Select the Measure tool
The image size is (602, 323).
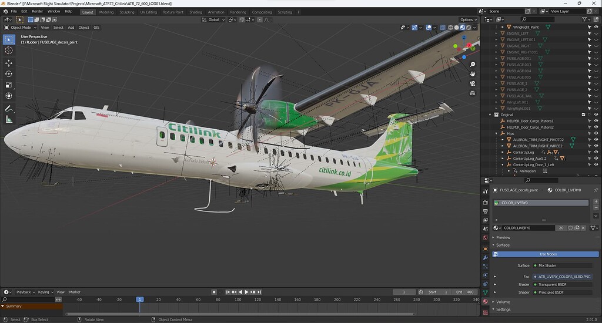click(x=9, y=120)
